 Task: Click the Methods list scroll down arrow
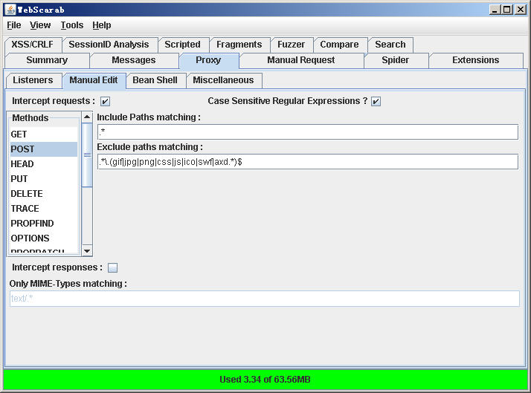[87, 251]
